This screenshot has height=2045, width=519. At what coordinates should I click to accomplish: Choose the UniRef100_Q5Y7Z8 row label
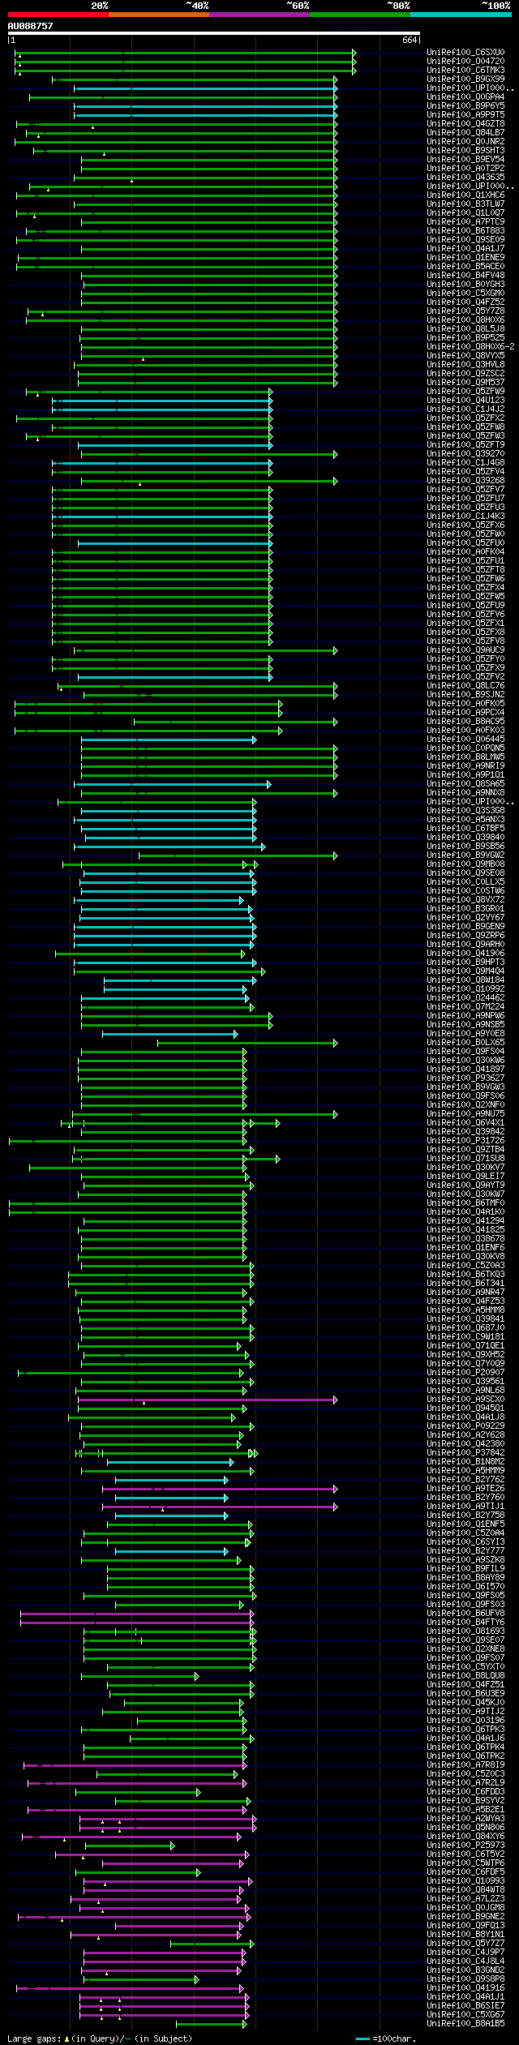point(465,311)
